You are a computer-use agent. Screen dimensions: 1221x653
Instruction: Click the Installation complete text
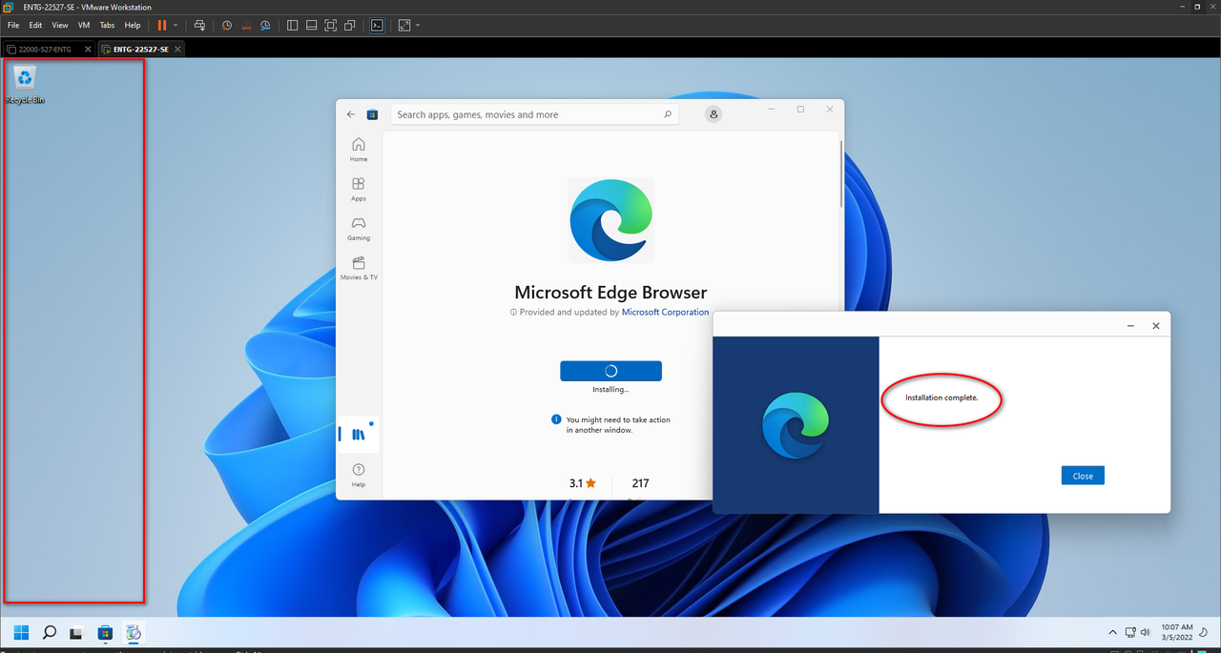coord(942,398)
